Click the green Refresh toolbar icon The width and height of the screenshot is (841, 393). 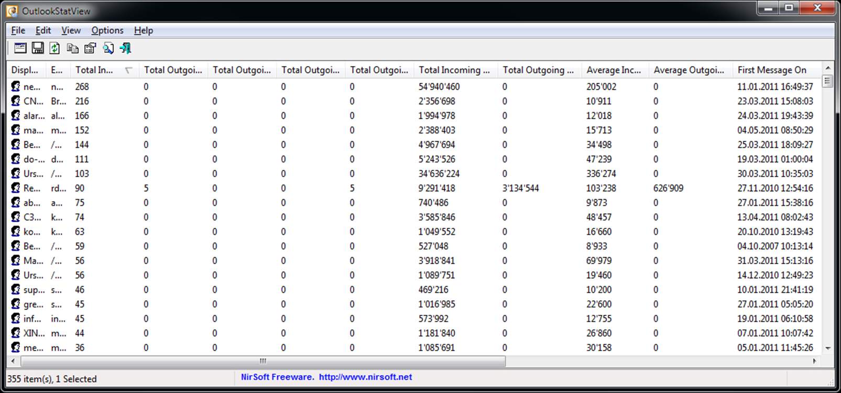point(54,48)
